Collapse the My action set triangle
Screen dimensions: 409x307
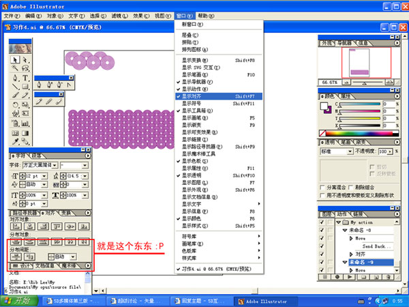coord(339,222)
